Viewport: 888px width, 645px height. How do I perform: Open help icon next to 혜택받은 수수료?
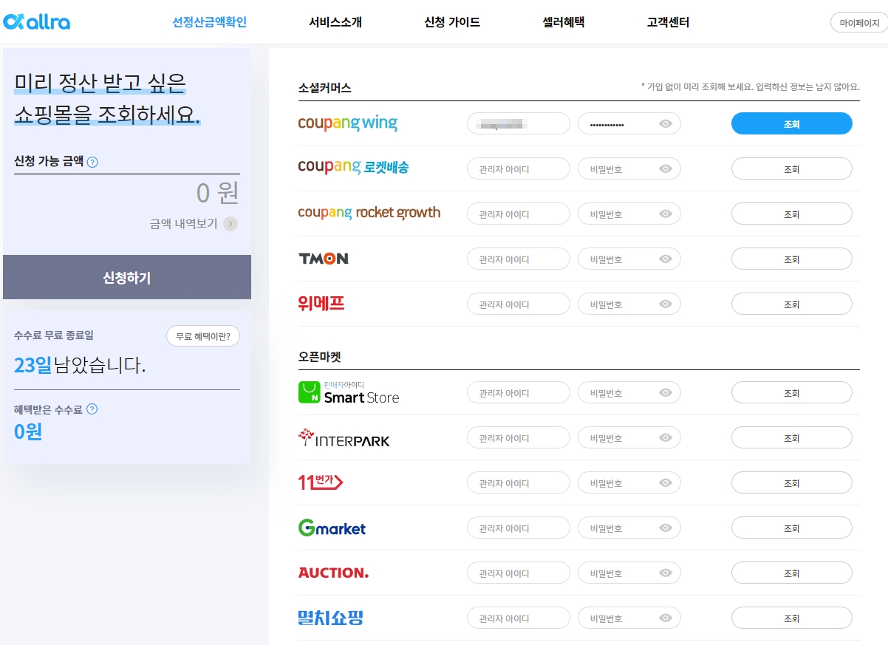point(92,409)
